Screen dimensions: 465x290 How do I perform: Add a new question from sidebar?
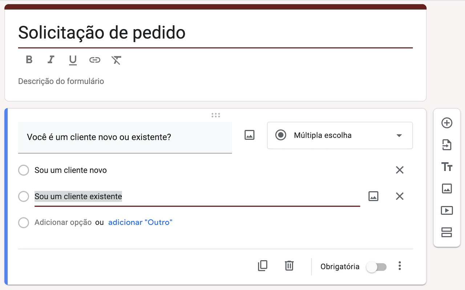coord(446,123)
